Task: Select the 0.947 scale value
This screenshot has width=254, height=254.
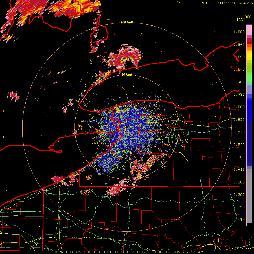Action: (x=239, y=44)
